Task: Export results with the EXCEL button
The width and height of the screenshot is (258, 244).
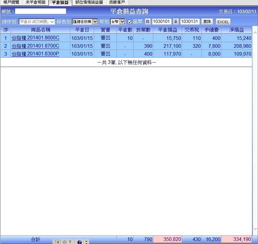Action: point(223,22)
